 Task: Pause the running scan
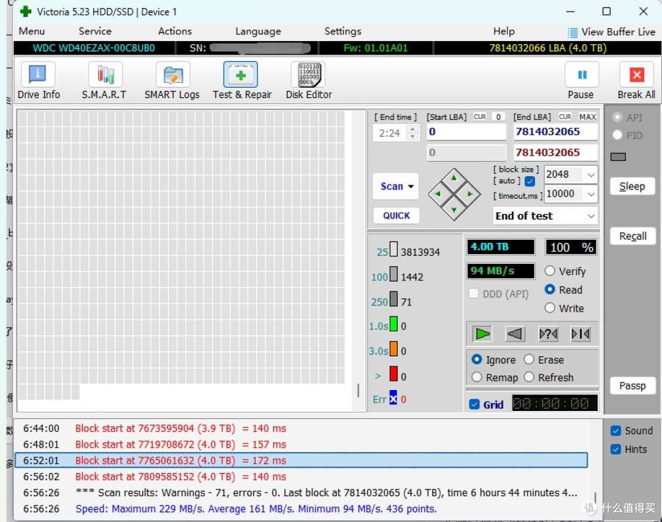click(581, 80)
